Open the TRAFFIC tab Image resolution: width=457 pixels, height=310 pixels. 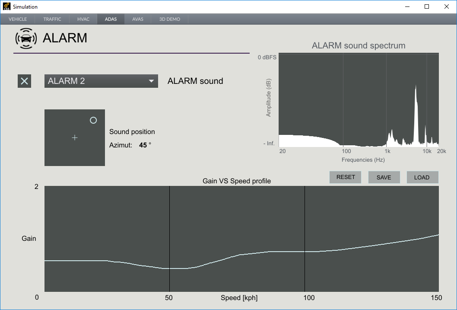(52, 19)
